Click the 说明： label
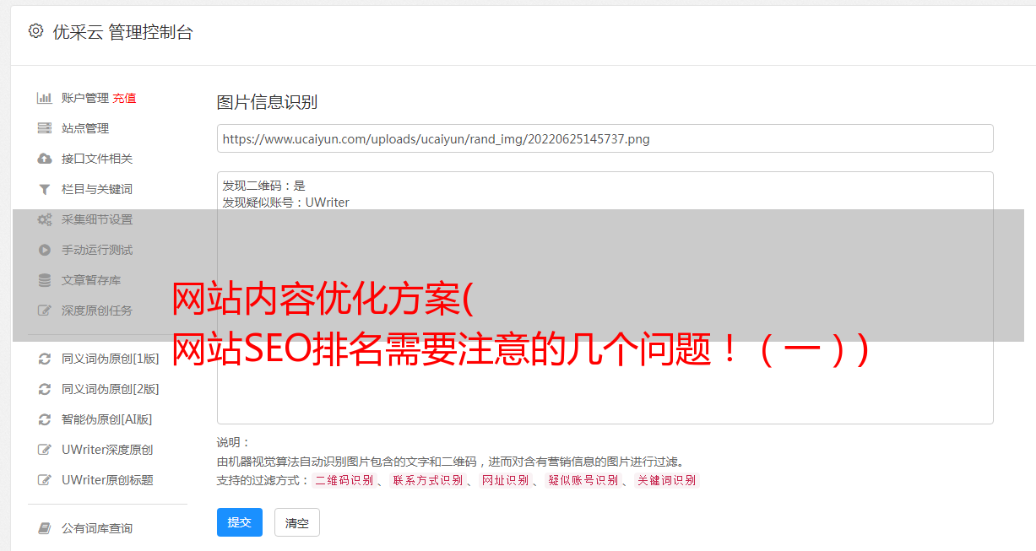1036x551 pixels. tap(234, 443)
